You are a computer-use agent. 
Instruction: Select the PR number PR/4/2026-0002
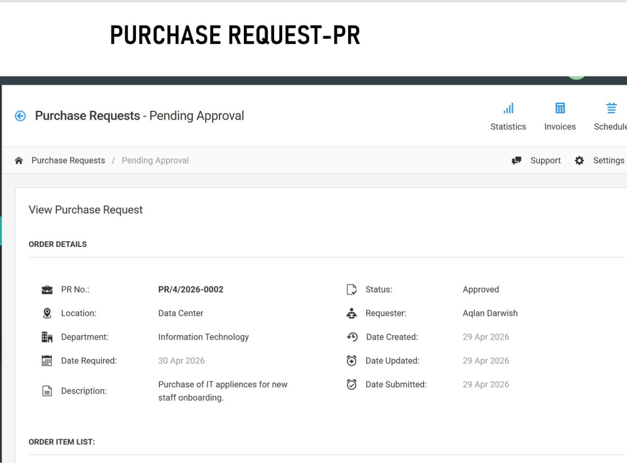191,290
